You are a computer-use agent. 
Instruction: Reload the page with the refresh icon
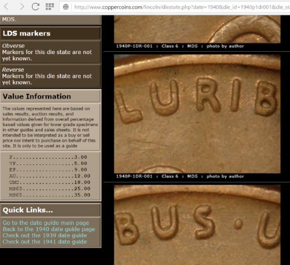35,7
